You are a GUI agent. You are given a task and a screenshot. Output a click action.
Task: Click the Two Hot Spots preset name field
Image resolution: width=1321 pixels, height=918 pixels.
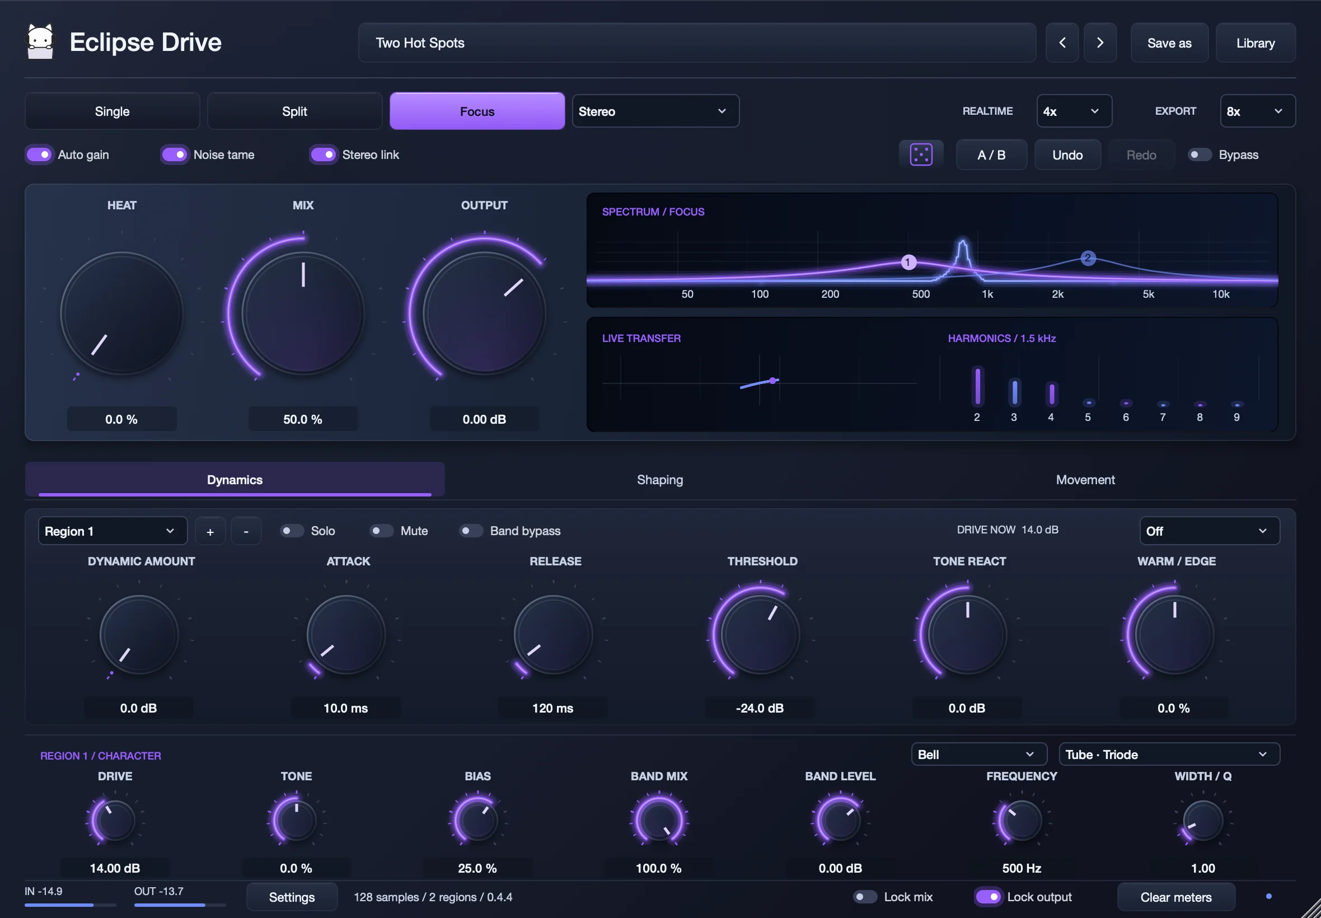[x=696, y=43]
